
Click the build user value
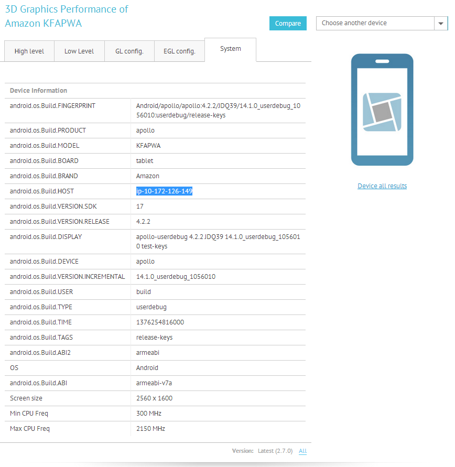(144, 292)
